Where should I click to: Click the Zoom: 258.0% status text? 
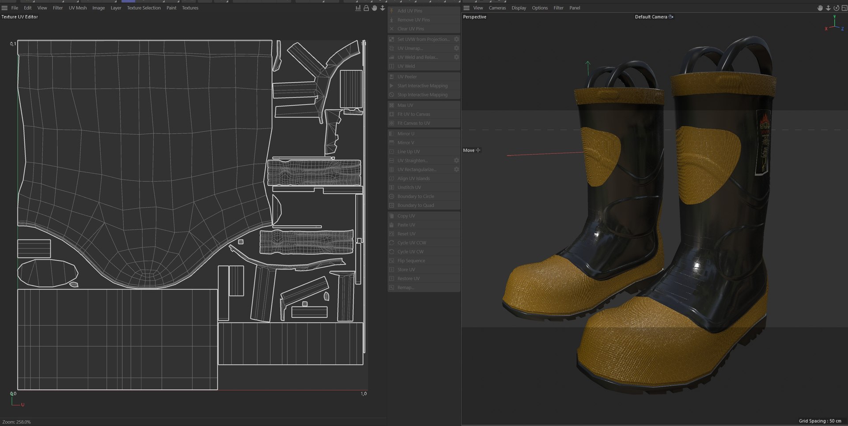tap(17, 422)
